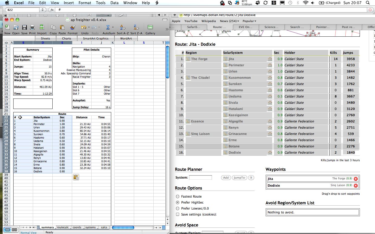Open the Popular bookmarks dropdown
The width and height of the screenshot is (375, 234).
(x=249, y=21)
